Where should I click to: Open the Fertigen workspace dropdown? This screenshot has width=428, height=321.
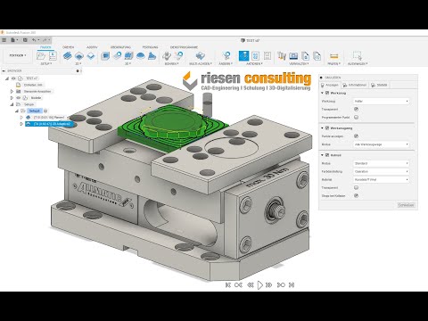pyautogui.click(x=18, y=55)
